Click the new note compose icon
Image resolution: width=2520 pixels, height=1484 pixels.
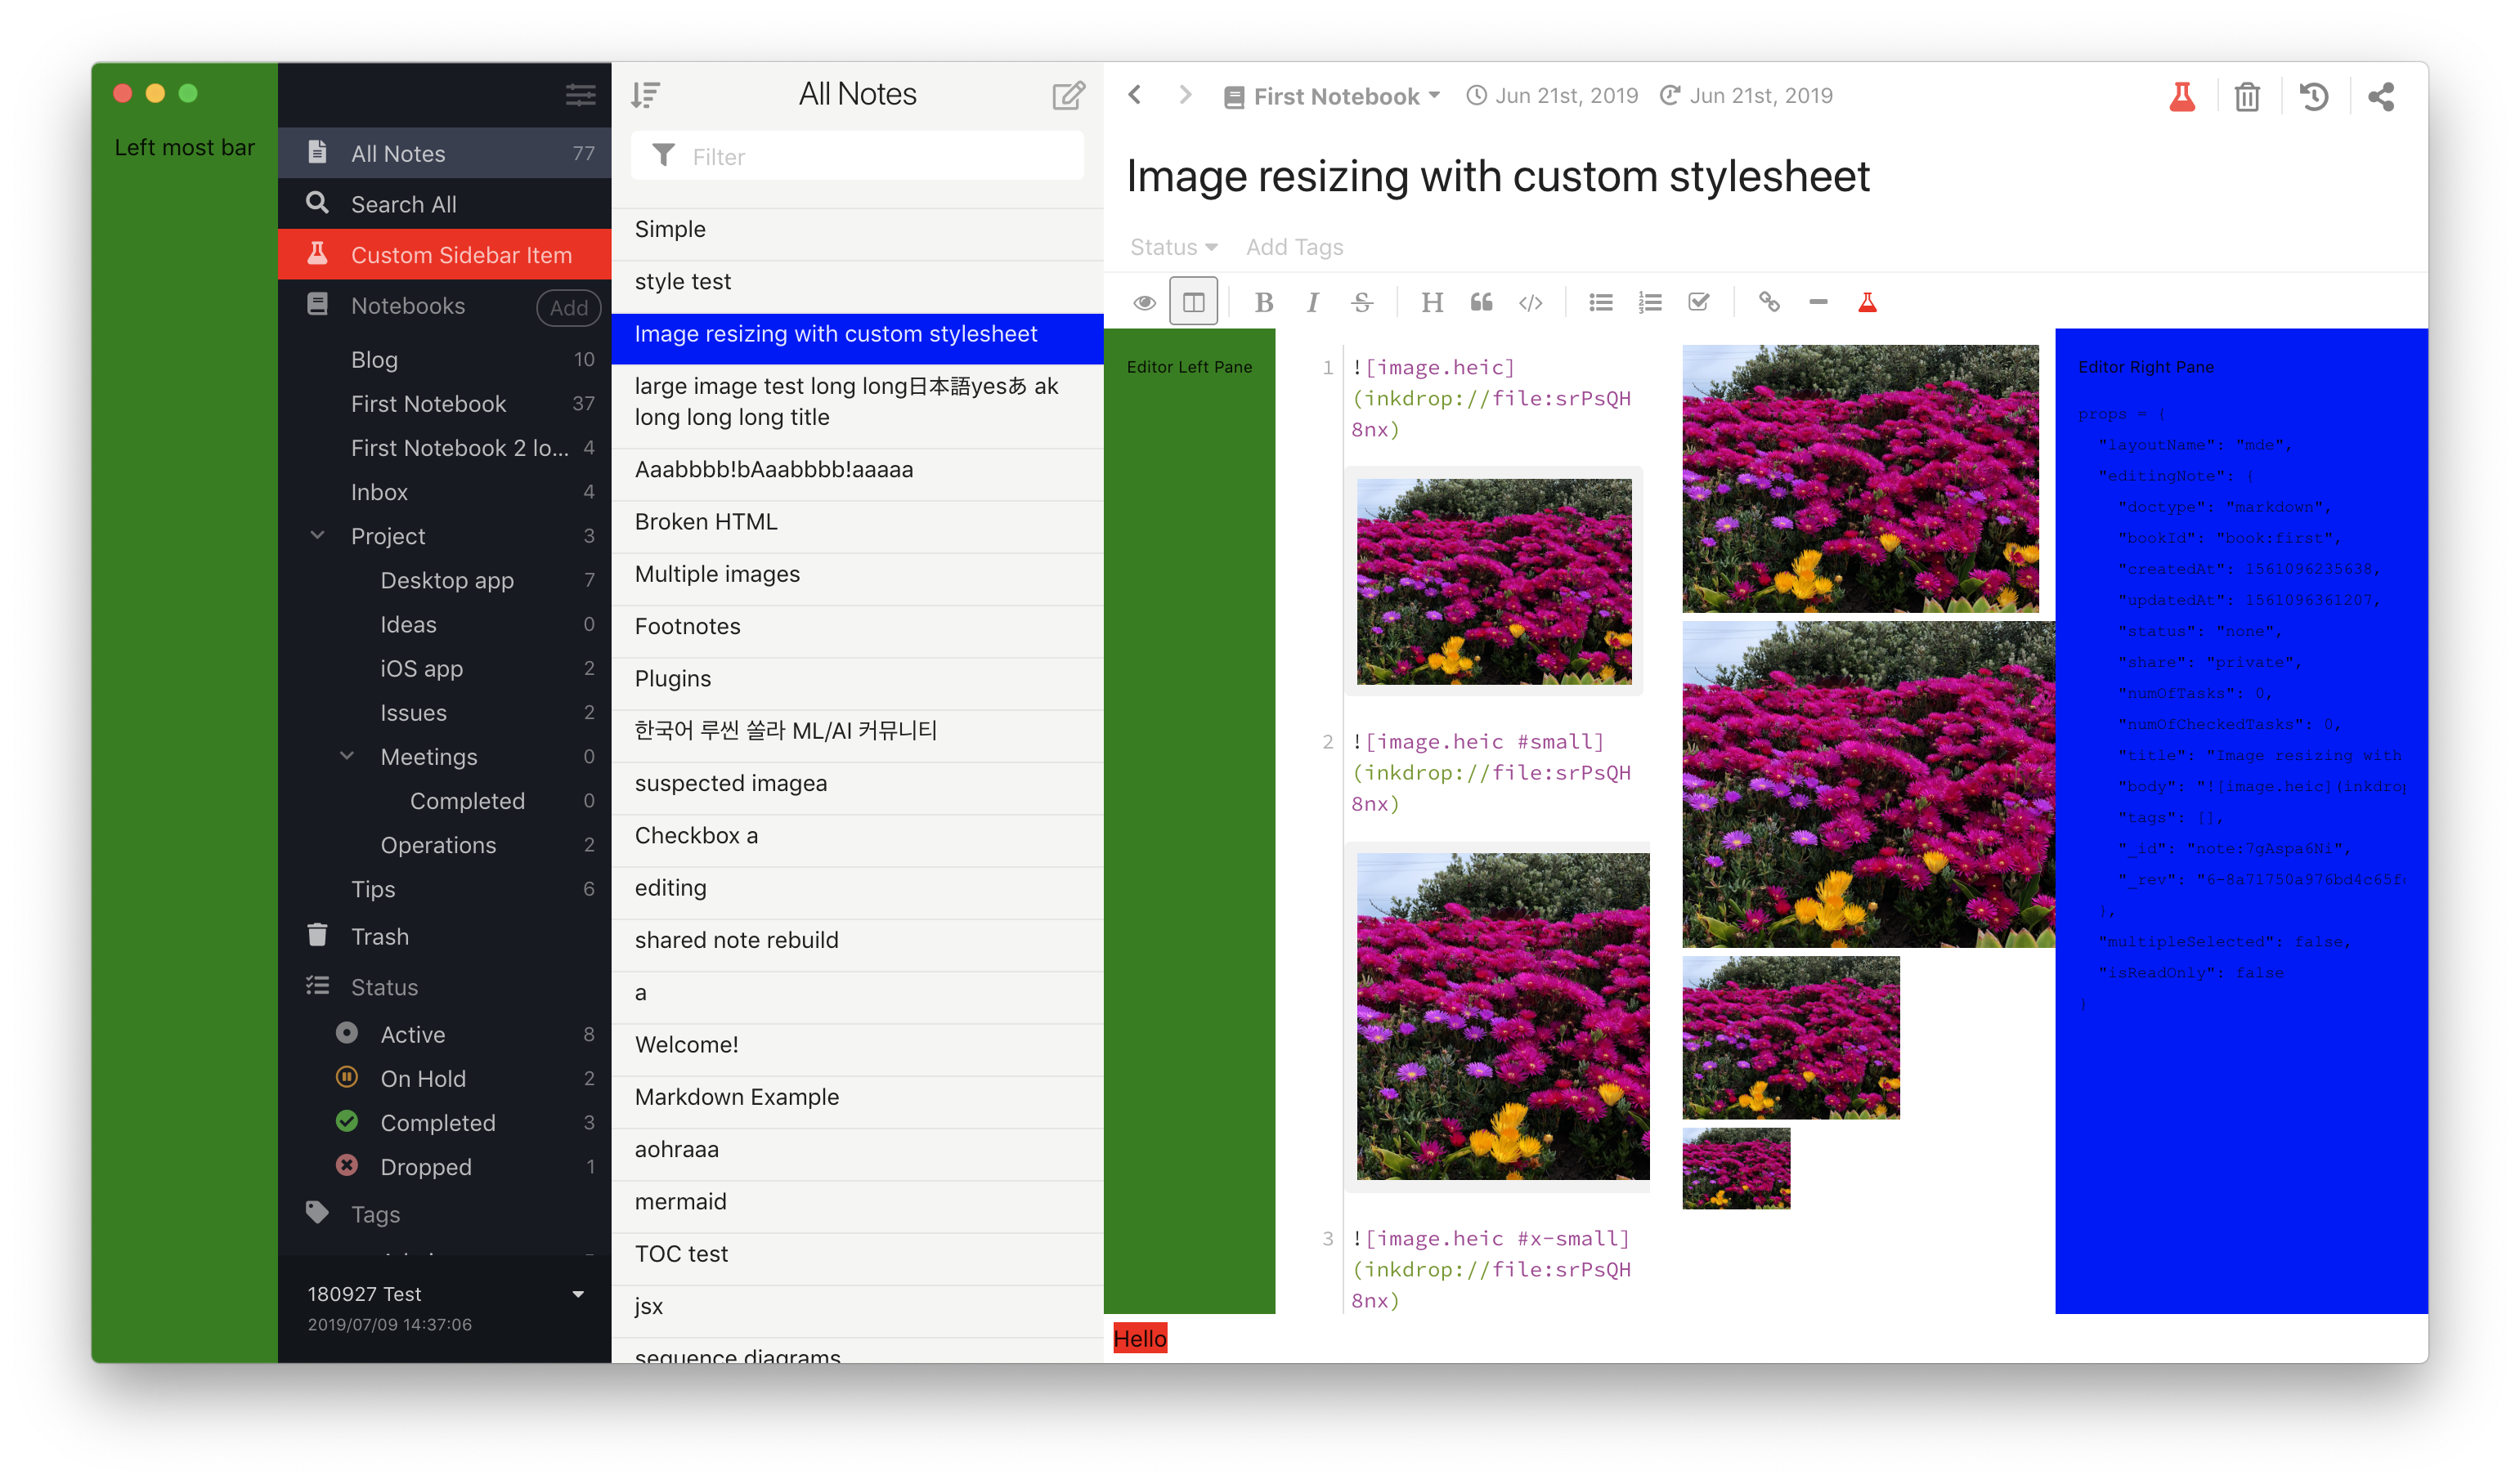1067,95
